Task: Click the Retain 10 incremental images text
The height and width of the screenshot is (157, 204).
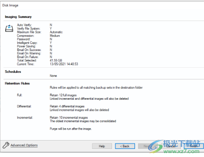Action: [69, 118]
